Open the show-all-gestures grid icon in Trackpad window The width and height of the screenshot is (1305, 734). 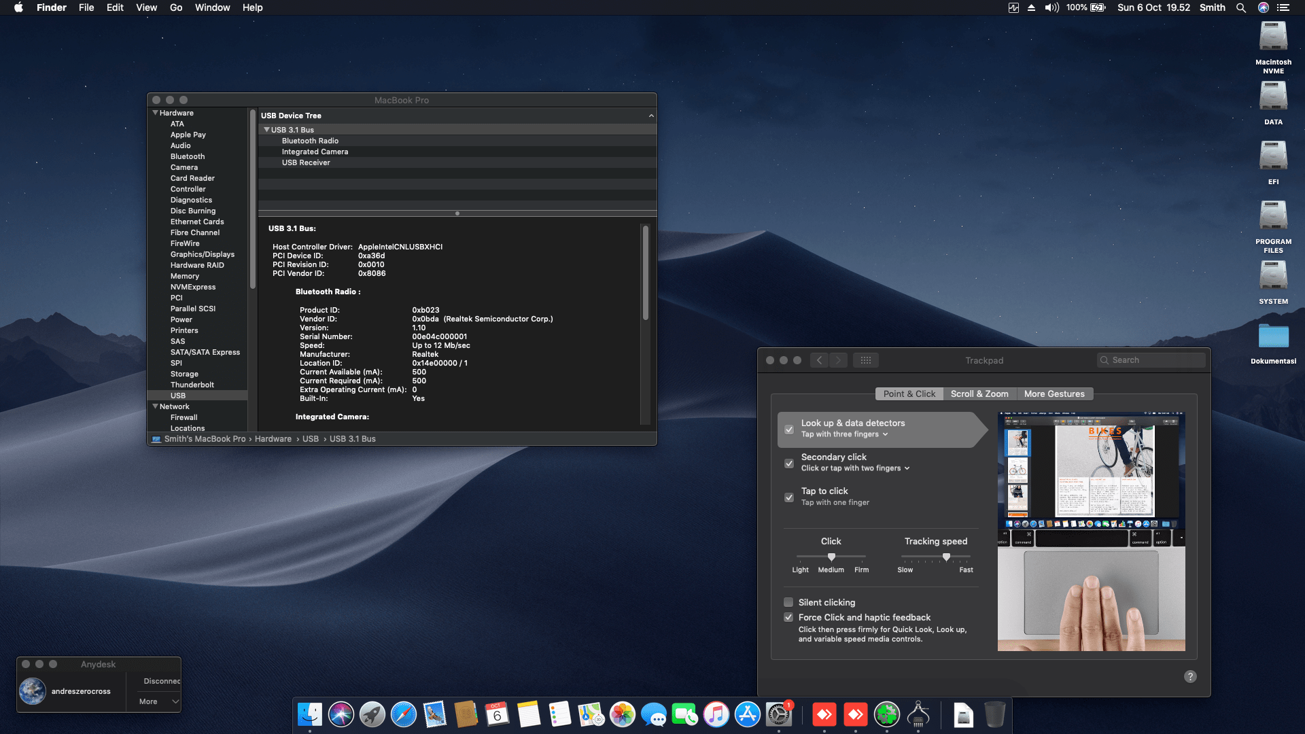[866, 360]
